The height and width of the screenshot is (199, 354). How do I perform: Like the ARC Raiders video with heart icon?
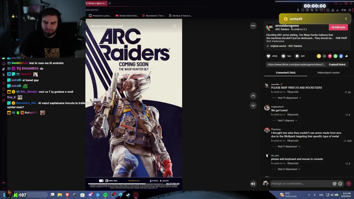(x=268, y=56)
